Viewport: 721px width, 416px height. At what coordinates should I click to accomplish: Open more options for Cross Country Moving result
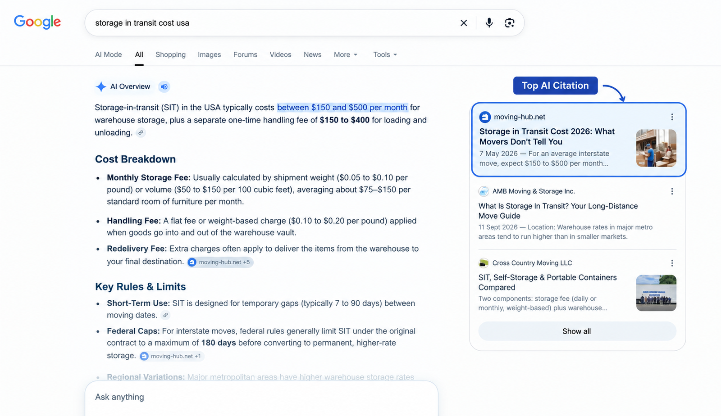(x=672, y=263)
